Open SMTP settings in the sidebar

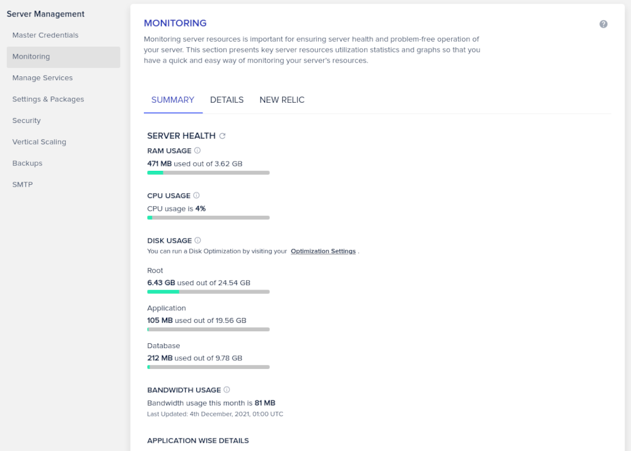tap(22, 185)
